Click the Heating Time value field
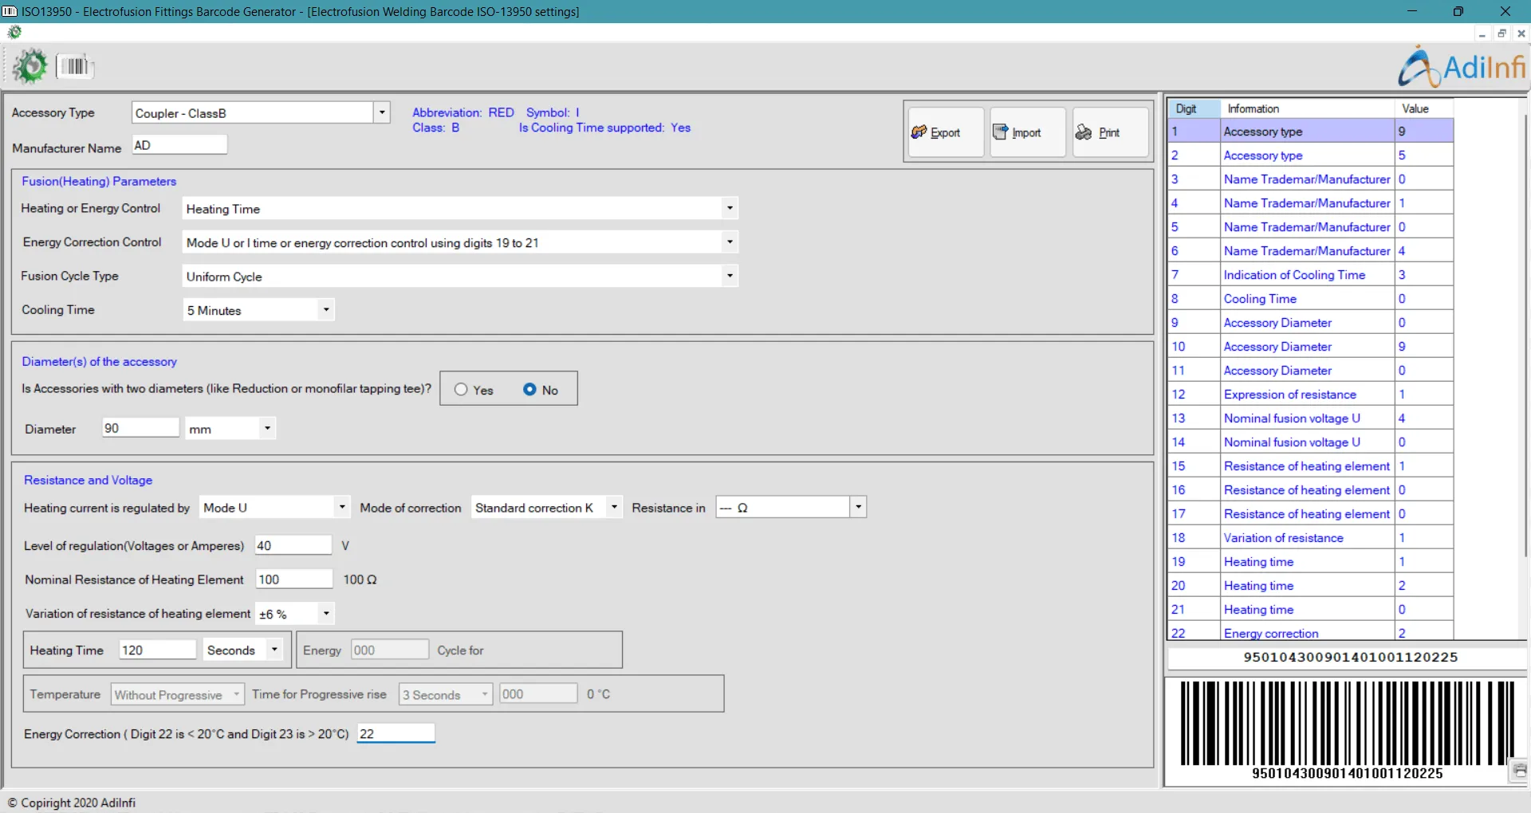1531x813 pixels. [157, 650]
